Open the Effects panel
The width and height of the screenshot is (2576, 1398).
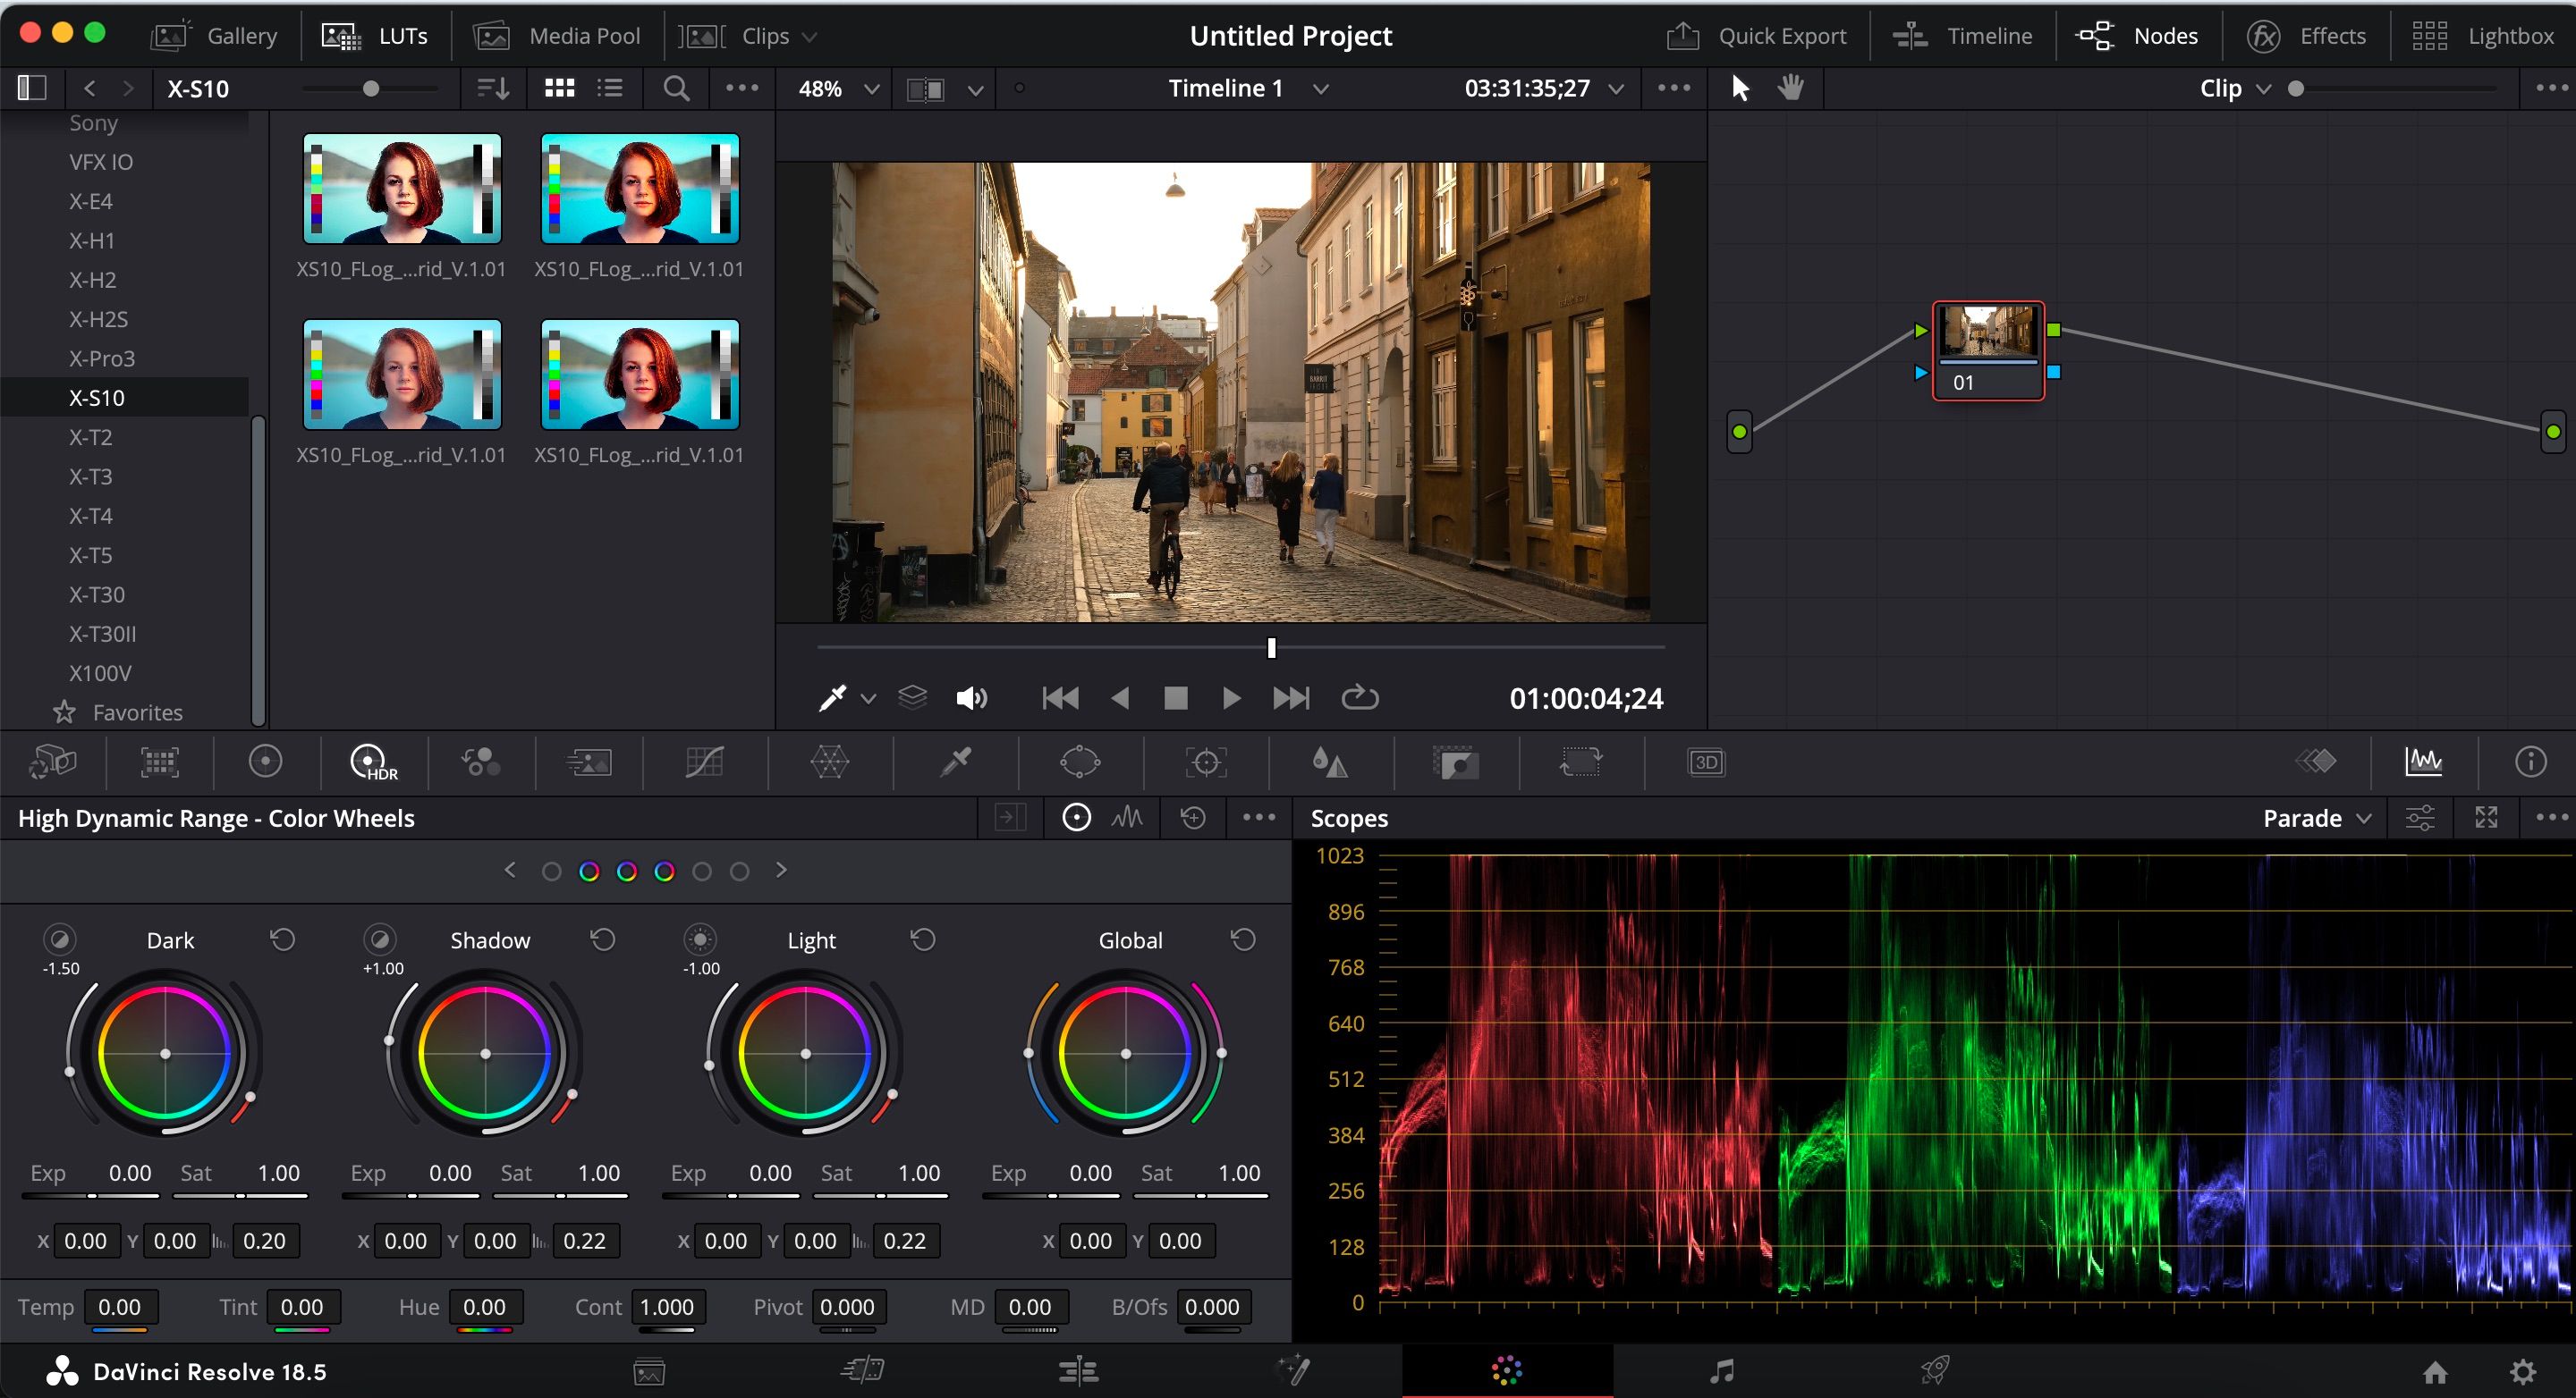tap(2310, 35)
